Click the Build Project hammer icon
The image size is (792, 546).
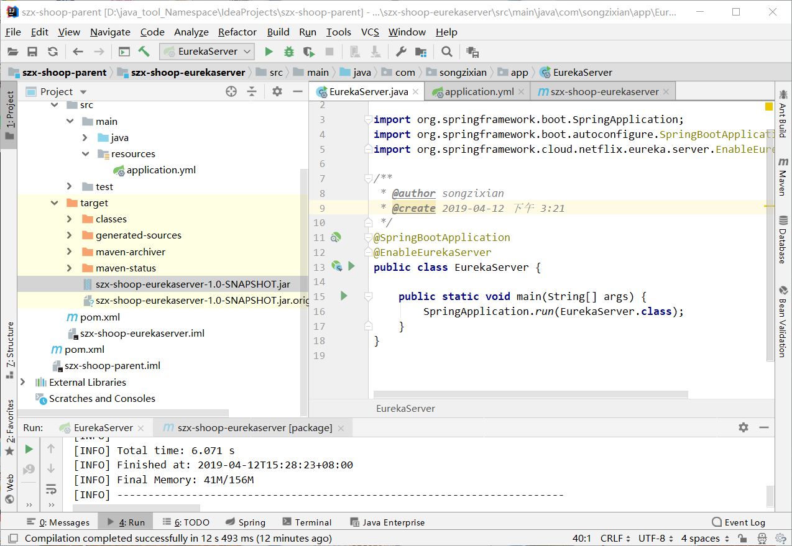click(x=144, y=52)
